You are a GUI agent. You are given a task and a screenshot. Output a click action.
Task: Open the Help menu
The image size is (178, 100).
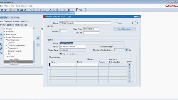click(x=31, y=6)
